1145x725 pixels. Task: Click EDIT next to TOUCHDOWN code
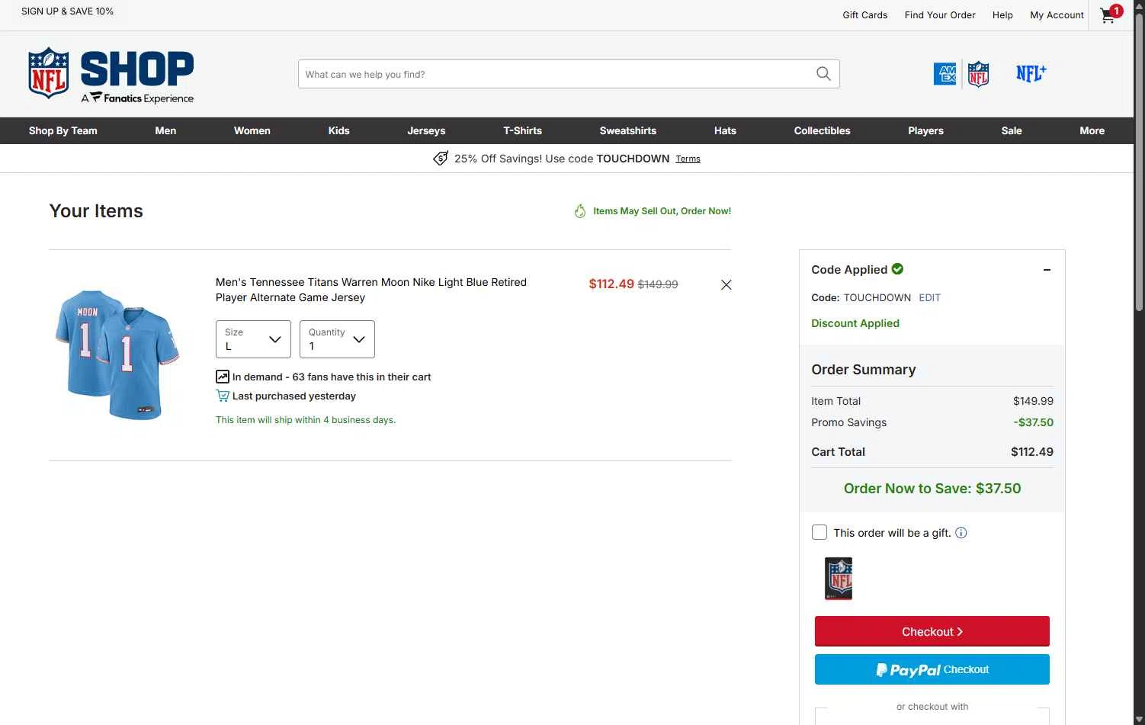pos(929,297)
